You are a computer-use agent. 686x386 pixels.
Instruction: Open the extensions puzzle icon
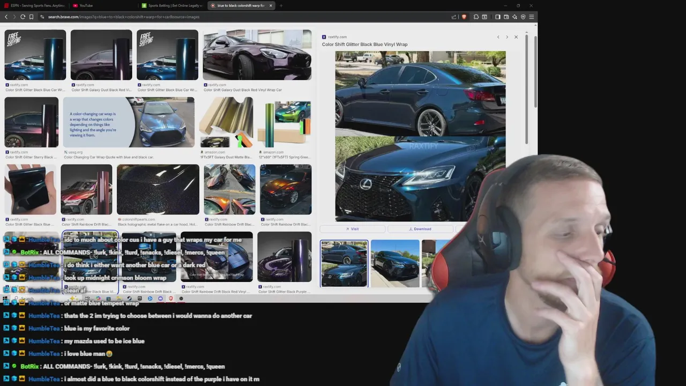click(476, 17)
